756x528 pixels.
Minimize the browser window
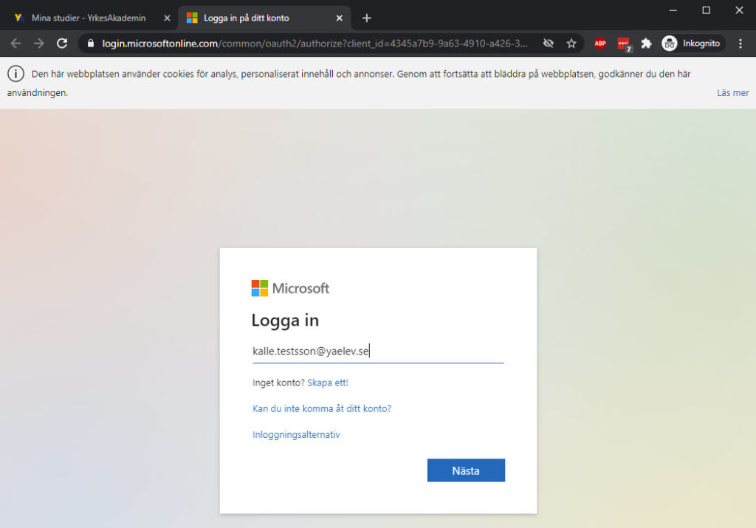(673, 10)
